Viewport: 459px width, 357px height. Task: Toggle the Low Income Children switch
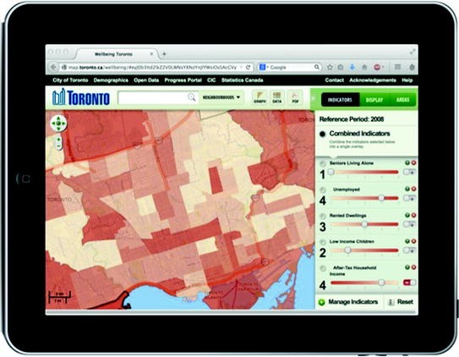pyautogui.click(x=409, y=250)
